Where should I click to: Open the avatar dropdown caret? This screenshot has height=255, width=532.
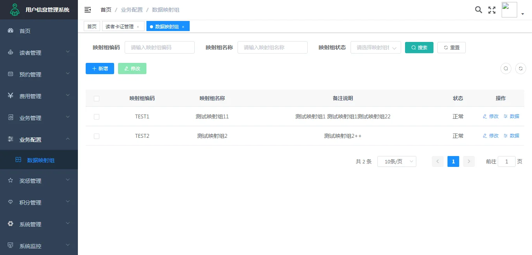(523, 14)
